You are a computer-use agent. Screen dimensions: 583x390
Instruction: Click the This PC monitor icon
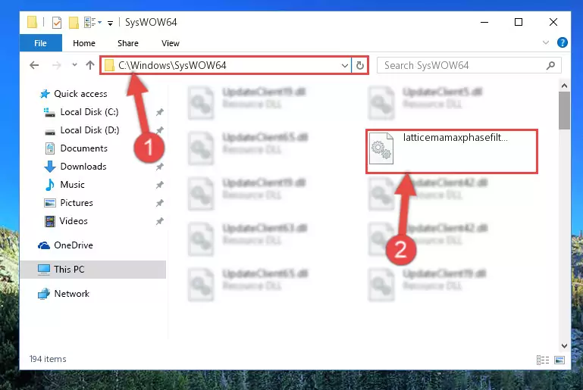click(x=44, y=270)
